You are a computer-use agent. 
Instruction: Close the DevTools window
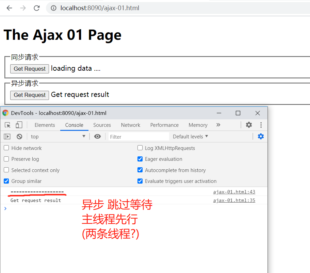pyautogui.click(x=258, y=113)
